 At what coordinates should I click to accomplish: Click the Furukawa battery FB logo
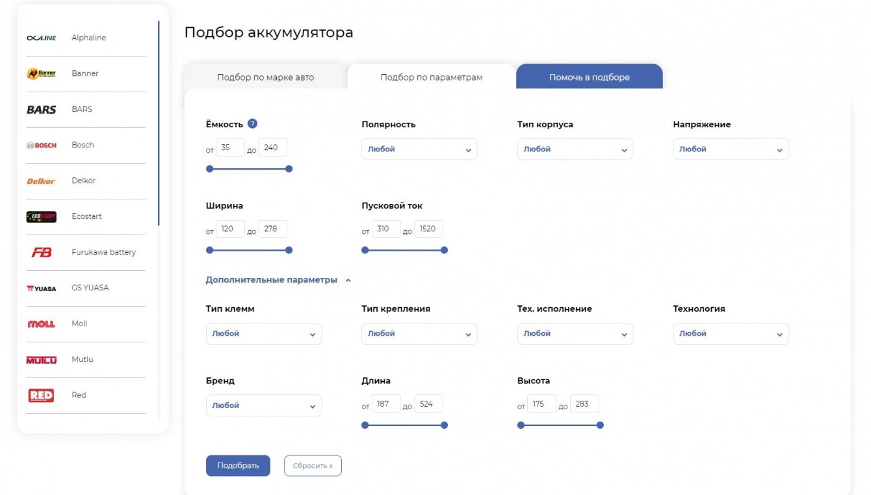[42, 253]
